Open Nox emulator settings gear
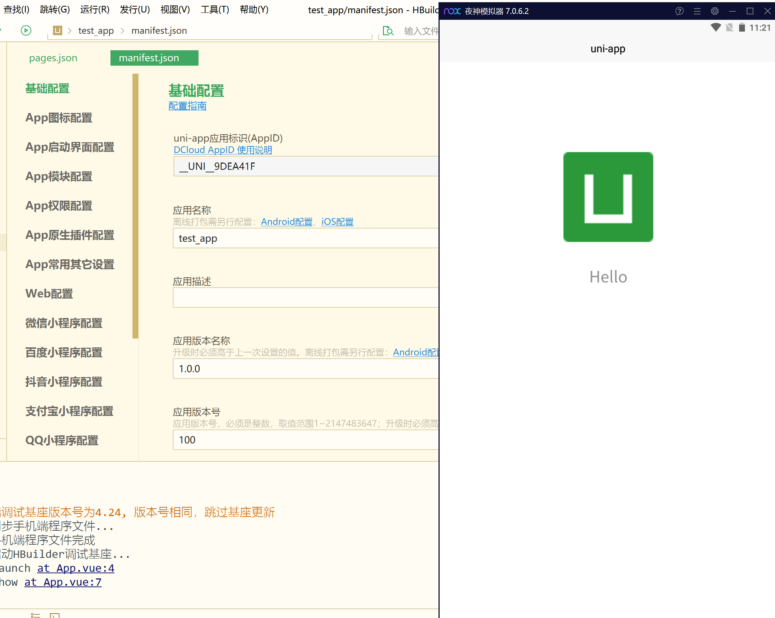The image size is (775, 618). (715, 11)
